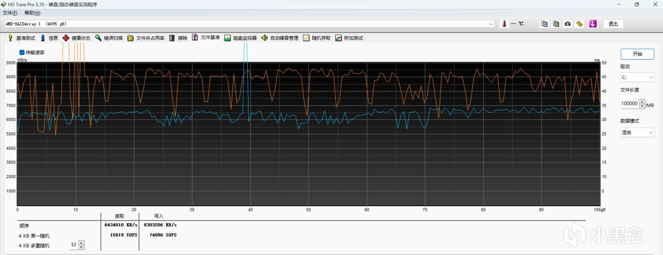Screen dimensions: 663x255
Task: Click the 顺序 row label
Action: pyautogui.click(x=24, y=226)
